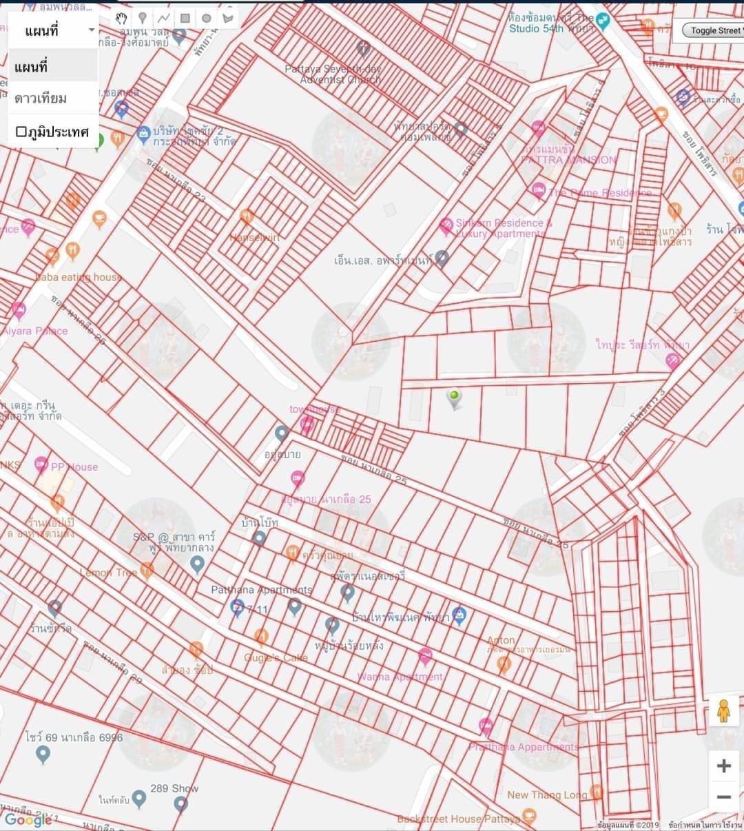Click the Hanselwirt restaurant marker
The image size is (744, 831).
point(247,217)
